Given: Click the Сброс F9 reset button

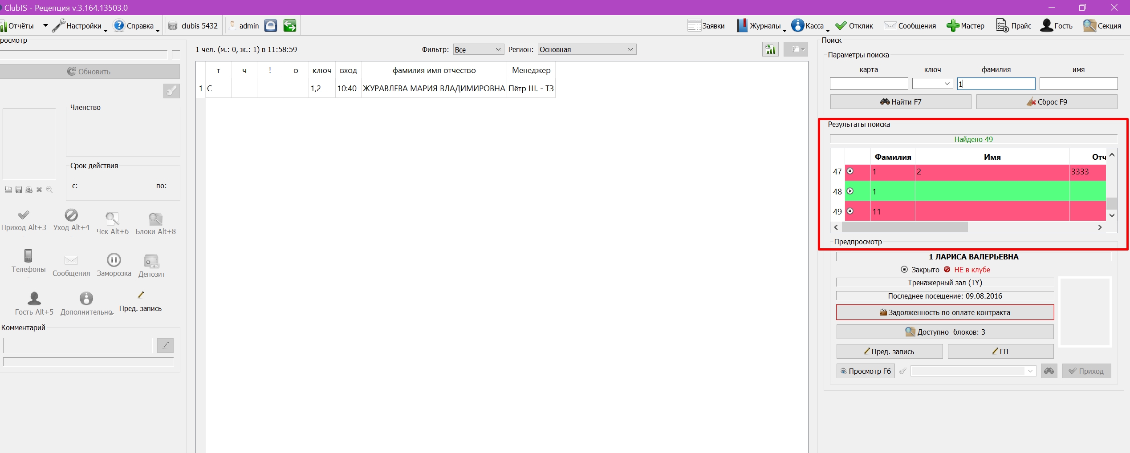Looking at the screenshot, I should click(x=1047, y=102).
